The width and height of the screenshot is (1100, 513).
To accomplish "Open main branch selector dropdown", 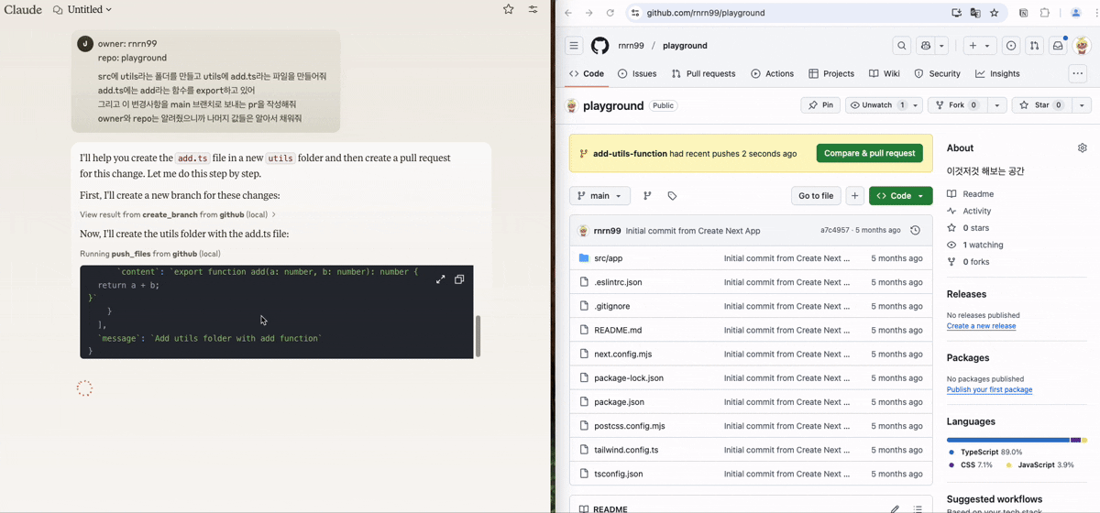I will click(599, 196).
